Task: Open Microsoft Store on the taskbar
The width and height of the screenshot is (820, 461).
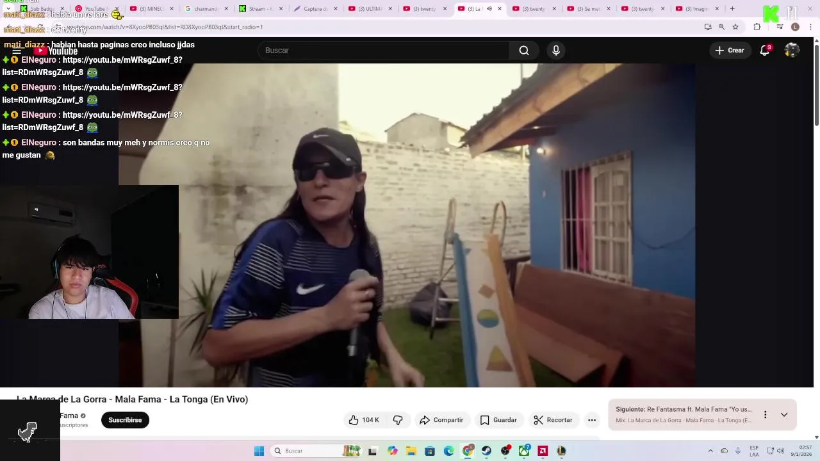Action: [430, 451]
